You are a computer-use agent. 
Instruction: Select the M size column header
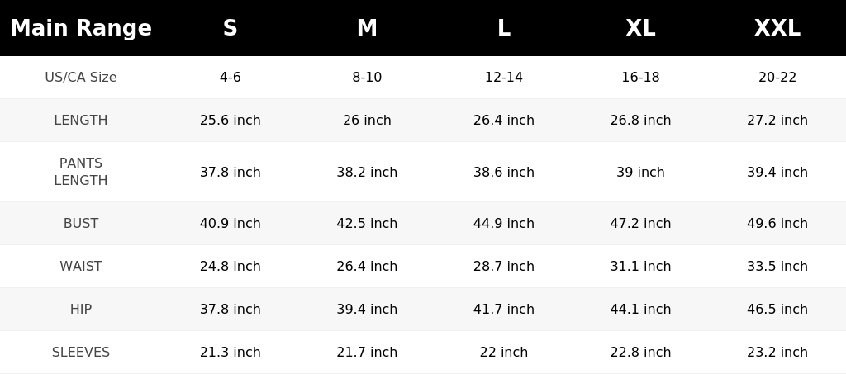pyautogui.click(x=367, y=28)
